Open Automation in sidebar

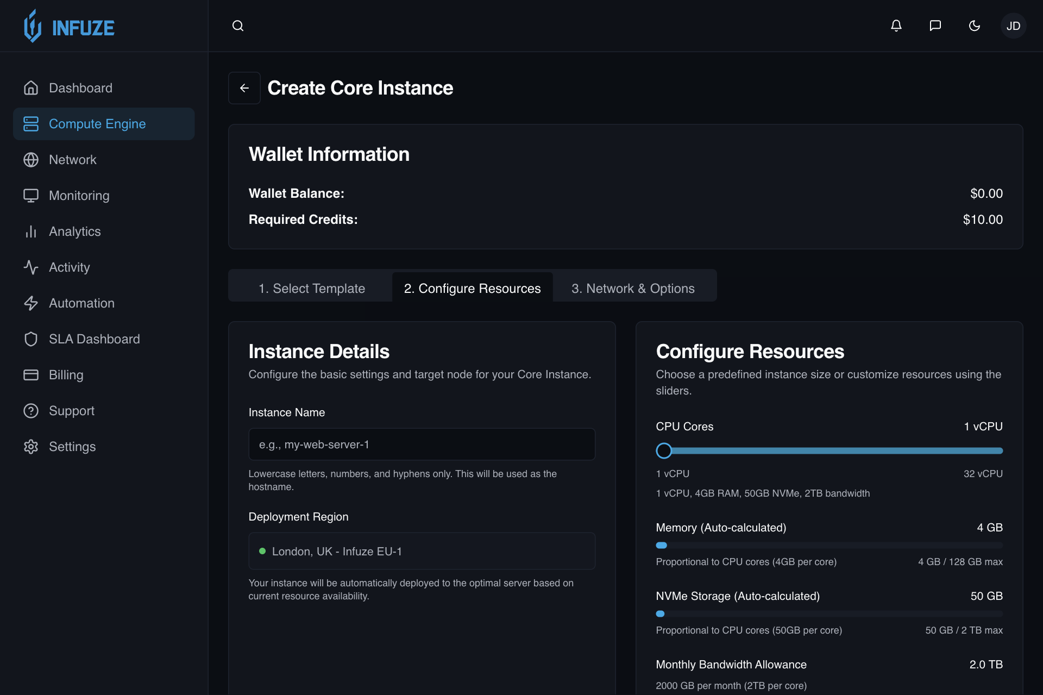click(x=104, y=303)
